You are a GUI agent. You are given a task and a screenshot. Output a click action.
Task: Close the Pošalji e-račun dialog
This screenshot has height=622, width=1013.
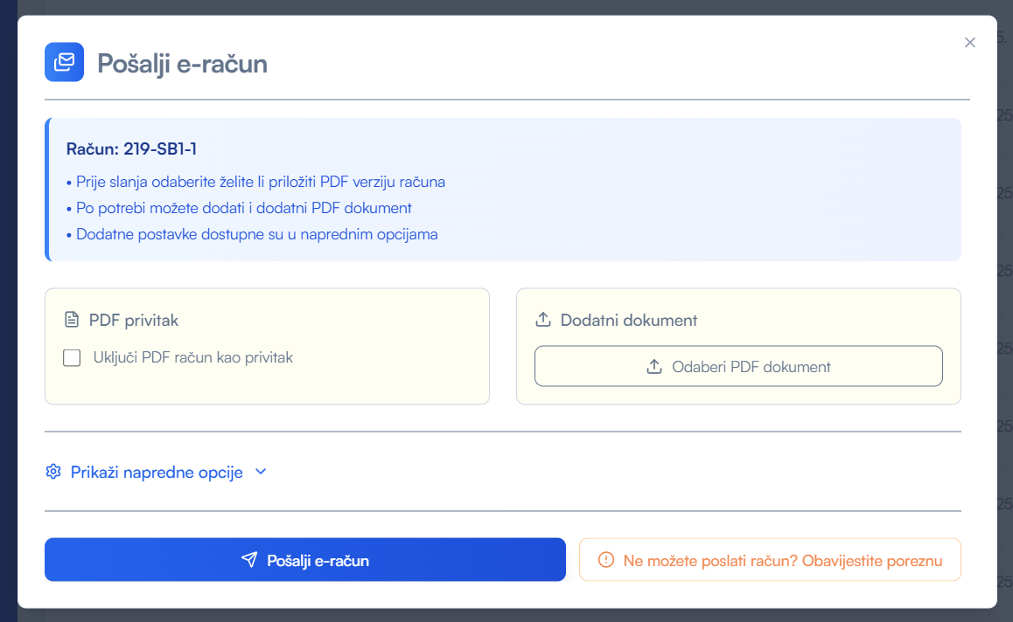point(969,43)
